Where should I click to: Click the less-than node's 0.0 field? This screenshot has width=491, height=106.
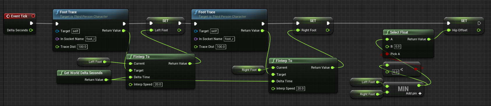point(395,72)
